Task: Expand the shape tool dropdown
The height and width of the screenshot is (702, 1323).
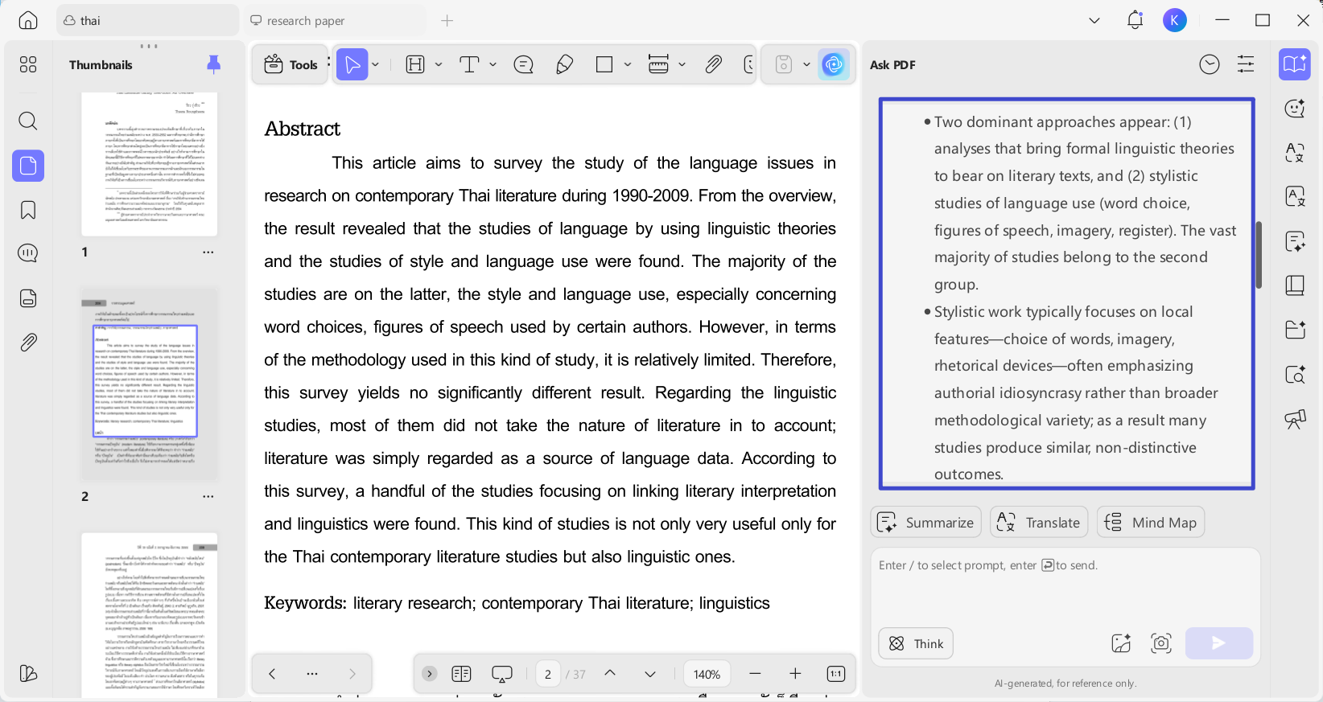Action: tap(628, 64)
